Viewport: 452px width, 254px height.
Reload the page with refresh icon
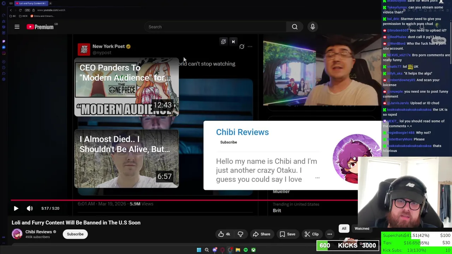point(20,10)
